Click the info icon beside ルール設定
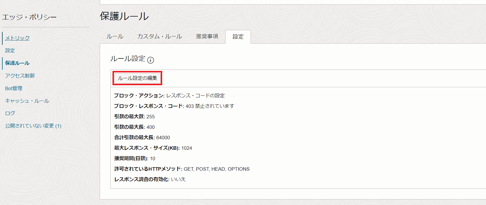The height and width of the screenshot is (205, 486). (x=151, y=60)
